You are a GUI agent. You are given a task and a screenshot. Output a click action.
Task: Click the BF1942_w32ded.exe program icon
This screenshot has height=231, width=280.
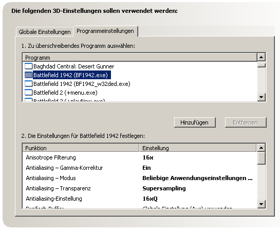coord(28,84)
